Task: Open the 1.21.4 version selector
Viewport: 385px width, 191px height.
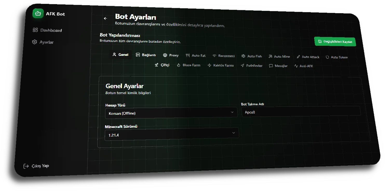Action: click(x=172, y=134)
